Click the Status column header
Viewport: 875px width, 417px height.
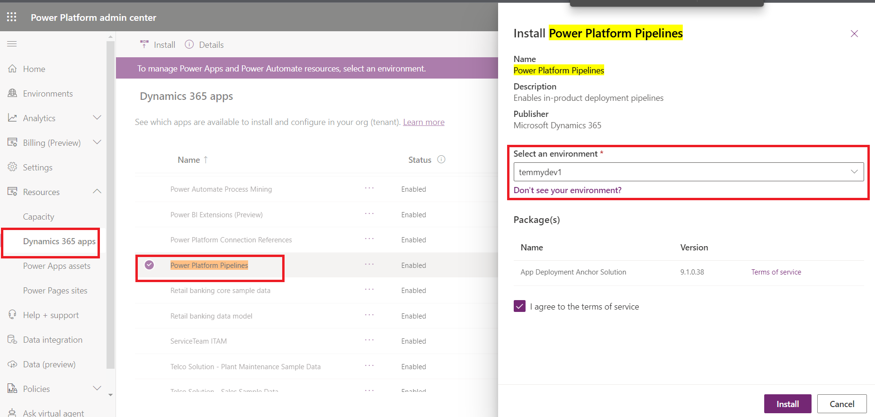point(420,160)
